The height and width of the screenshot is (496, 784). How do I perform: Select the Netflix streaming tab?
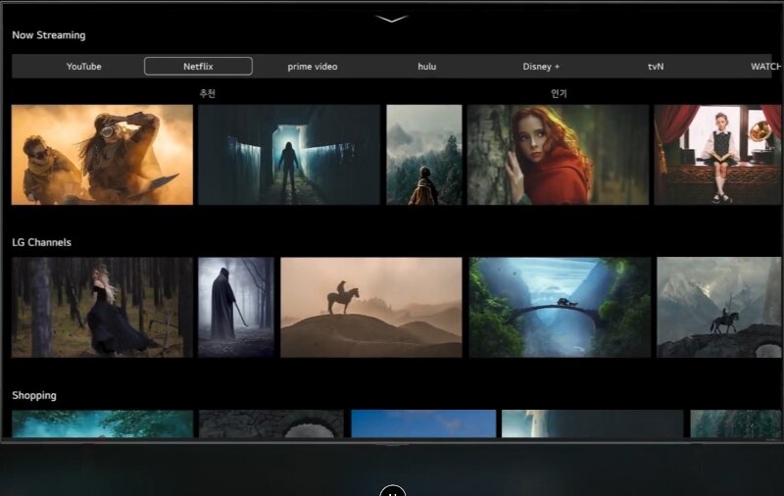tap(198, 67)
